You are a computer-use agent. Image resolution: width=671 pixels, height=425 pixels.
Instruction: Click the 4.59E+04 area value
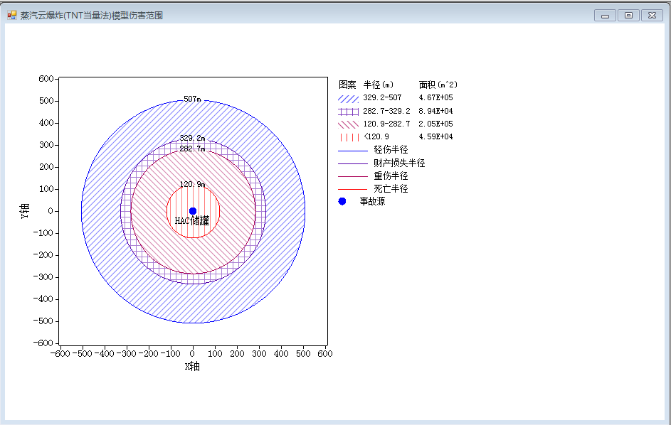(435, 137)
